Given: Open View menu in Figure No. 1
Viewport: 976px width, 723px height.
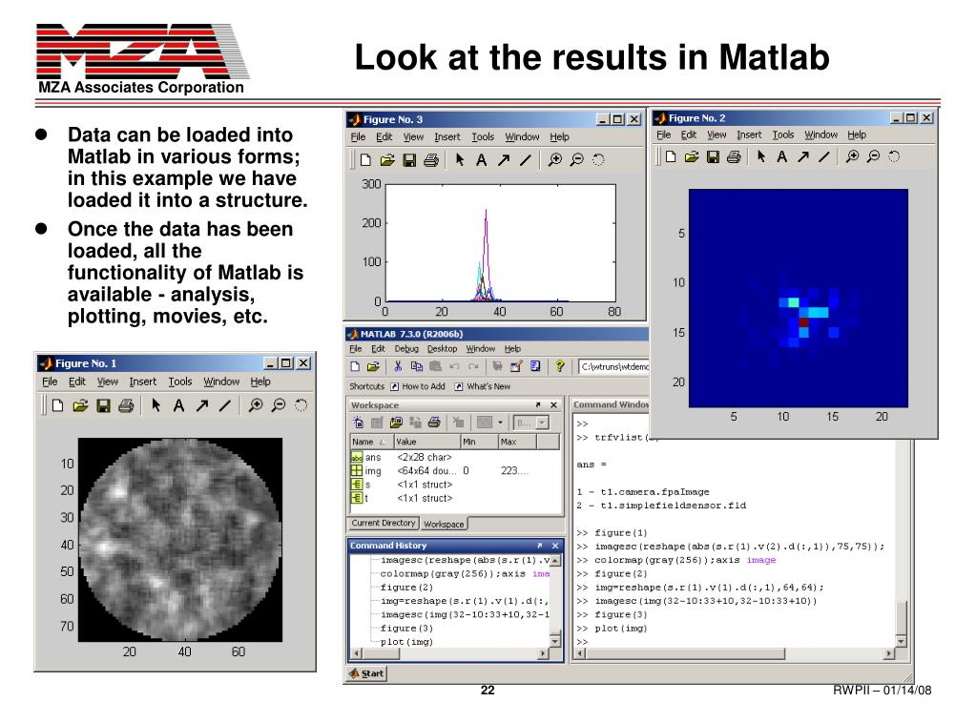Looking at the screenshot, I should pyautogui.click(x=107, y=382).
